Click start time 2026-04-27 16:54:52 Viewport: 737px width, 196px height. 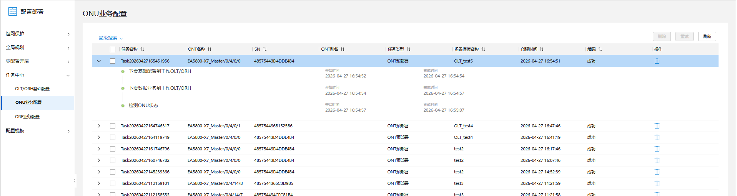346,76
